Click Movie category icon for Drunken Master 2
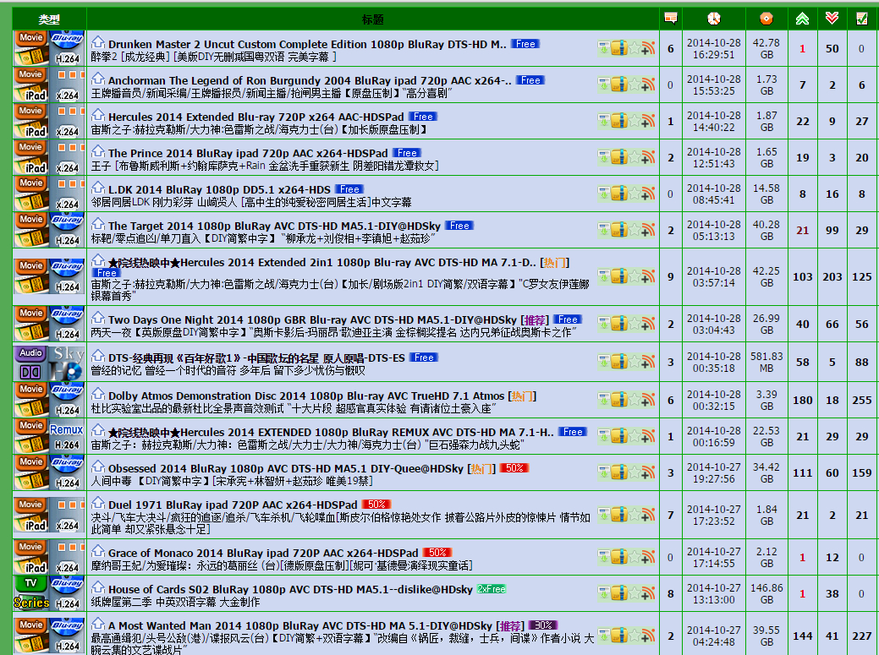Screen dimensions: 879x655 pyautogui.click(x=30, y=48)
